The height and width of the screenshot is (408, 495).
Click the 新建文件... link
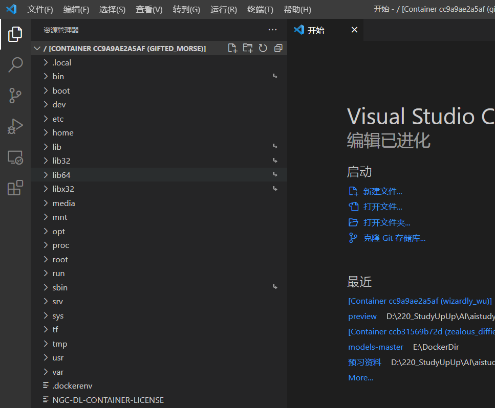(x=382, y=191)
